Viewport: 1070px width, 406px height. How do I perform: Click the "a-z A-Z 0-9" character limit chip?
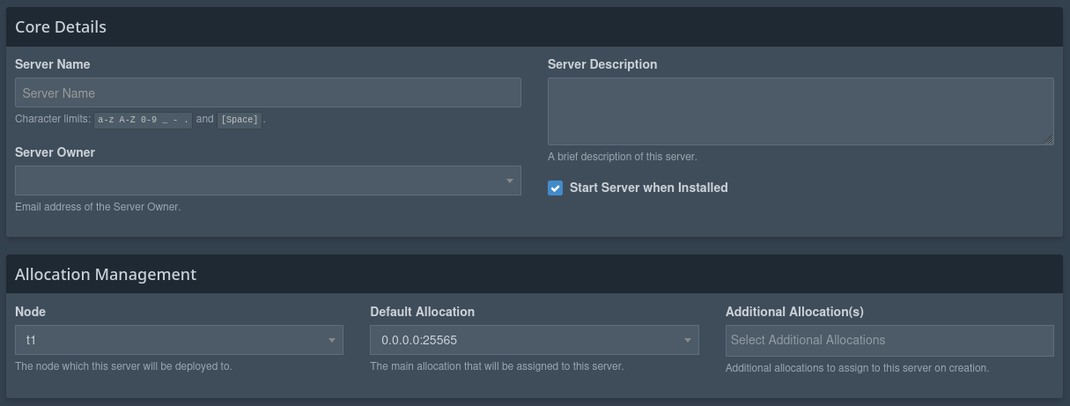[x=143, y=120]
